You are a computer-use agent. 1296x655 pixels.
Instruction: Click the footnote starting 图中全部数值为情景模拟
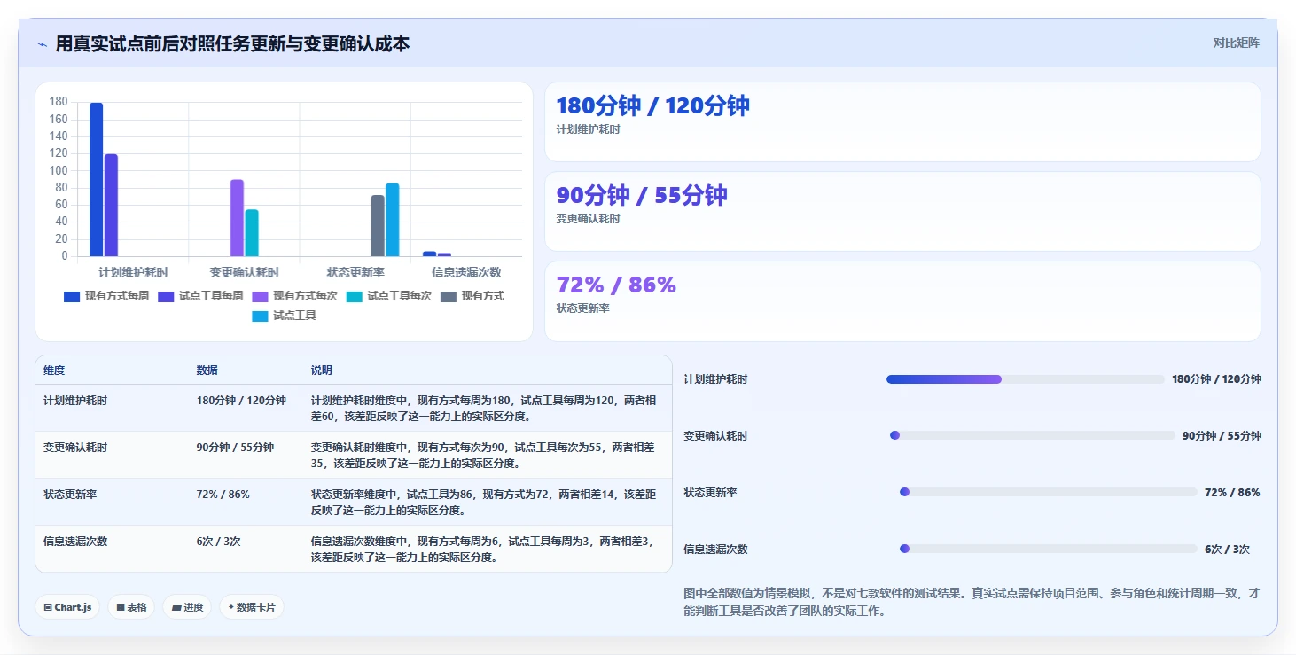coord(972,602)
